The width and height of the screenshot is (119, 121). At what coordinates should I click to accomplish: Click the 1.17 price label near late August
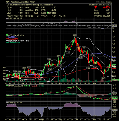pyautogui.click(x=58, y=56)
